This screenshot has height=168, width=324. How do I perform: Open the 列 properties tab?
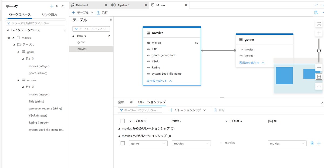pos(131,102)
